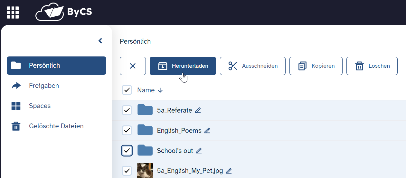Click the edit pencil for School's out
Screen dimensions: 406x178
pyautogui.click(x=199, y=151)
